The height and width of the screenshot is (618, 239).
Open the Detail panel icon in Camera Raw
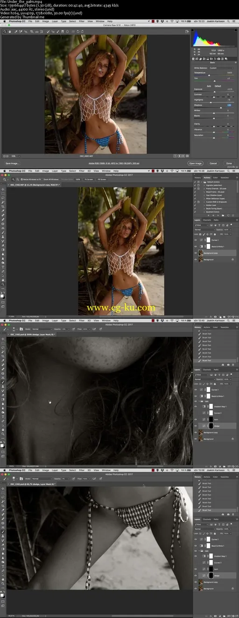click(x=200, y=59)
